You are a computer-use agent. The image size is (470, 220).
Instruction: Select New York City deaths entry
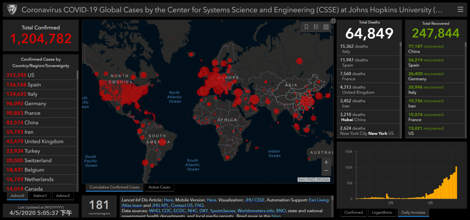[x=369, y=131]
